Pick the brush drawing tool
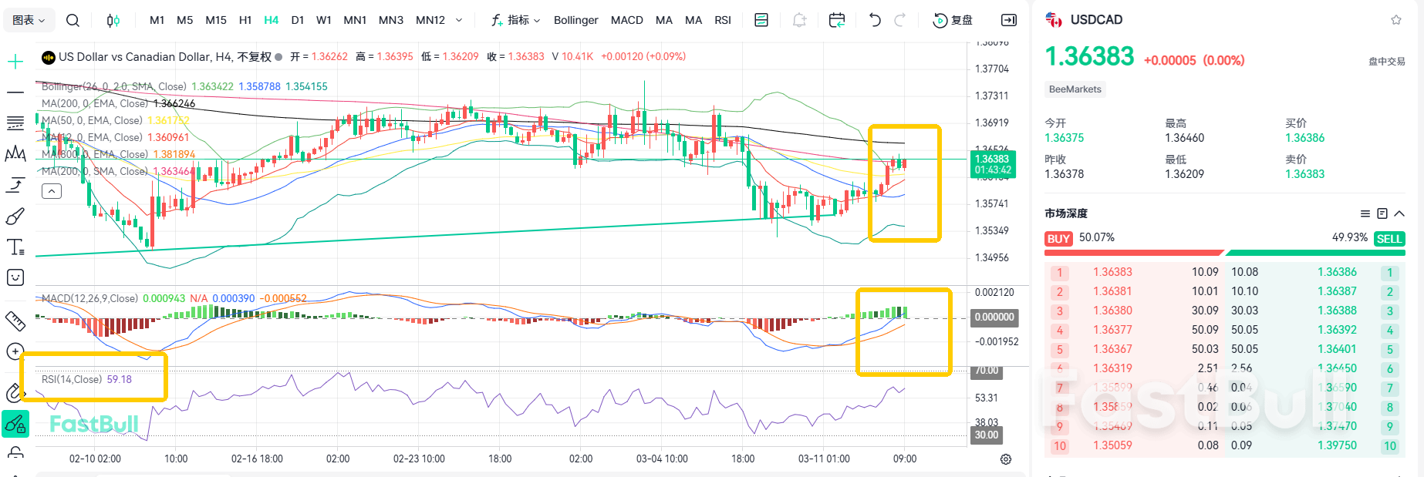Viewport: 1424px width, 477px height. point(15,217)
